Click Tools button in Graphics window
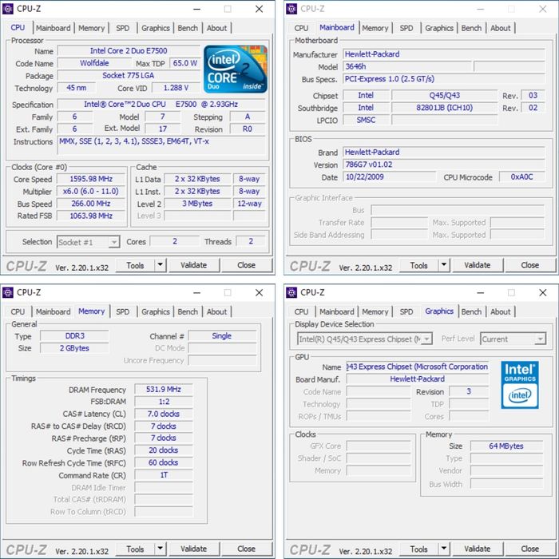559x559 pixels. 419,549
